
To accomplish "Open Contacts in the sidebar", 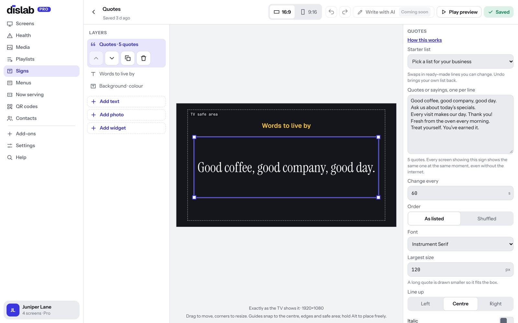I will (x=41, y=118).
